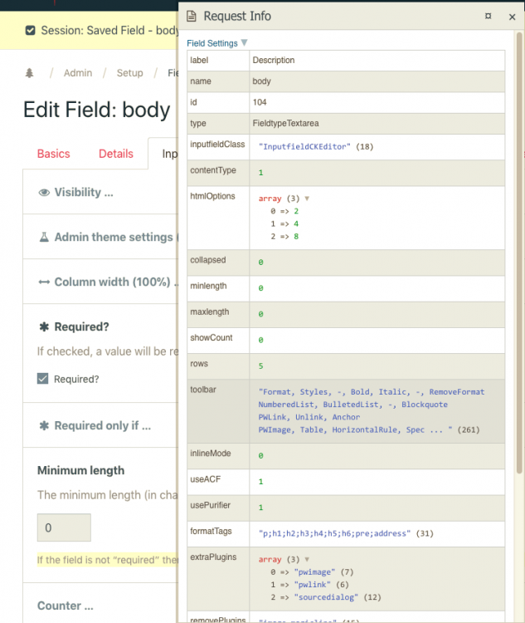Collapse the htmlOptions array
The height and width of the screenshot is (623, 525).
307,199
